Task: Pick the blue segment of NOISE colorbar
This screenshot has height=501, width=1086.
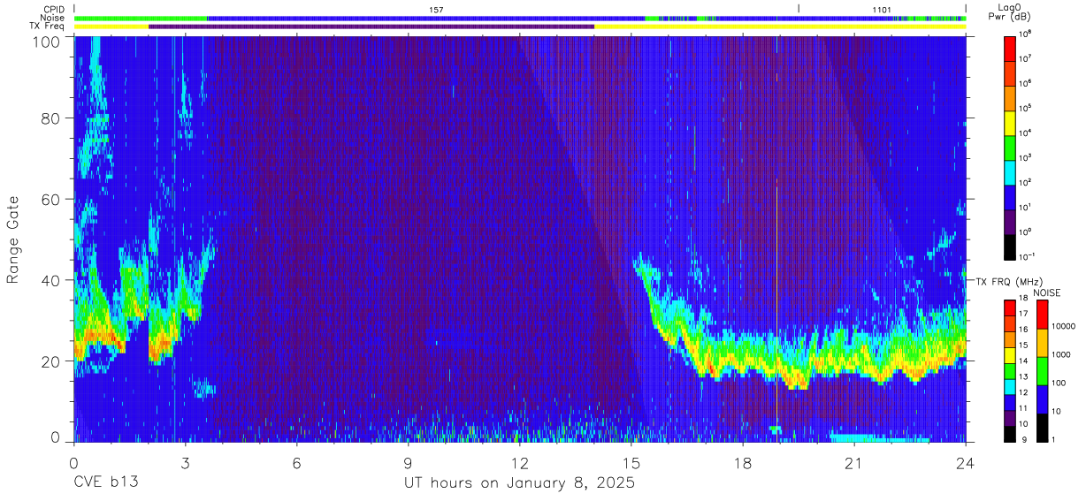Action: tap(1041, 399)
